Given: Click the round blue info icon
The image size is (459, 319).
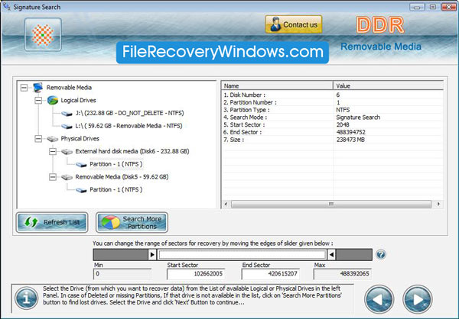Looking at the screenshot, I should coord(27,298).
